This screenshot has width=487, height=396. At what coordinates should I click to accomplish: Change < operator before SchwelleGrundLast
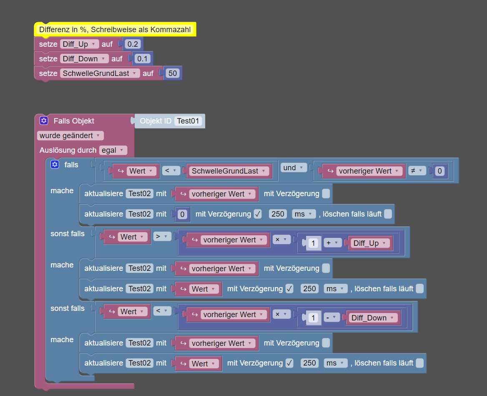pos(171,171)
